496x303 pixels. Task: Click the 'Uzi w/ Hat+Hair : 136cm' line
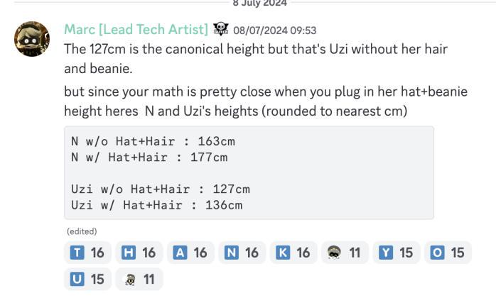(154, 205)
